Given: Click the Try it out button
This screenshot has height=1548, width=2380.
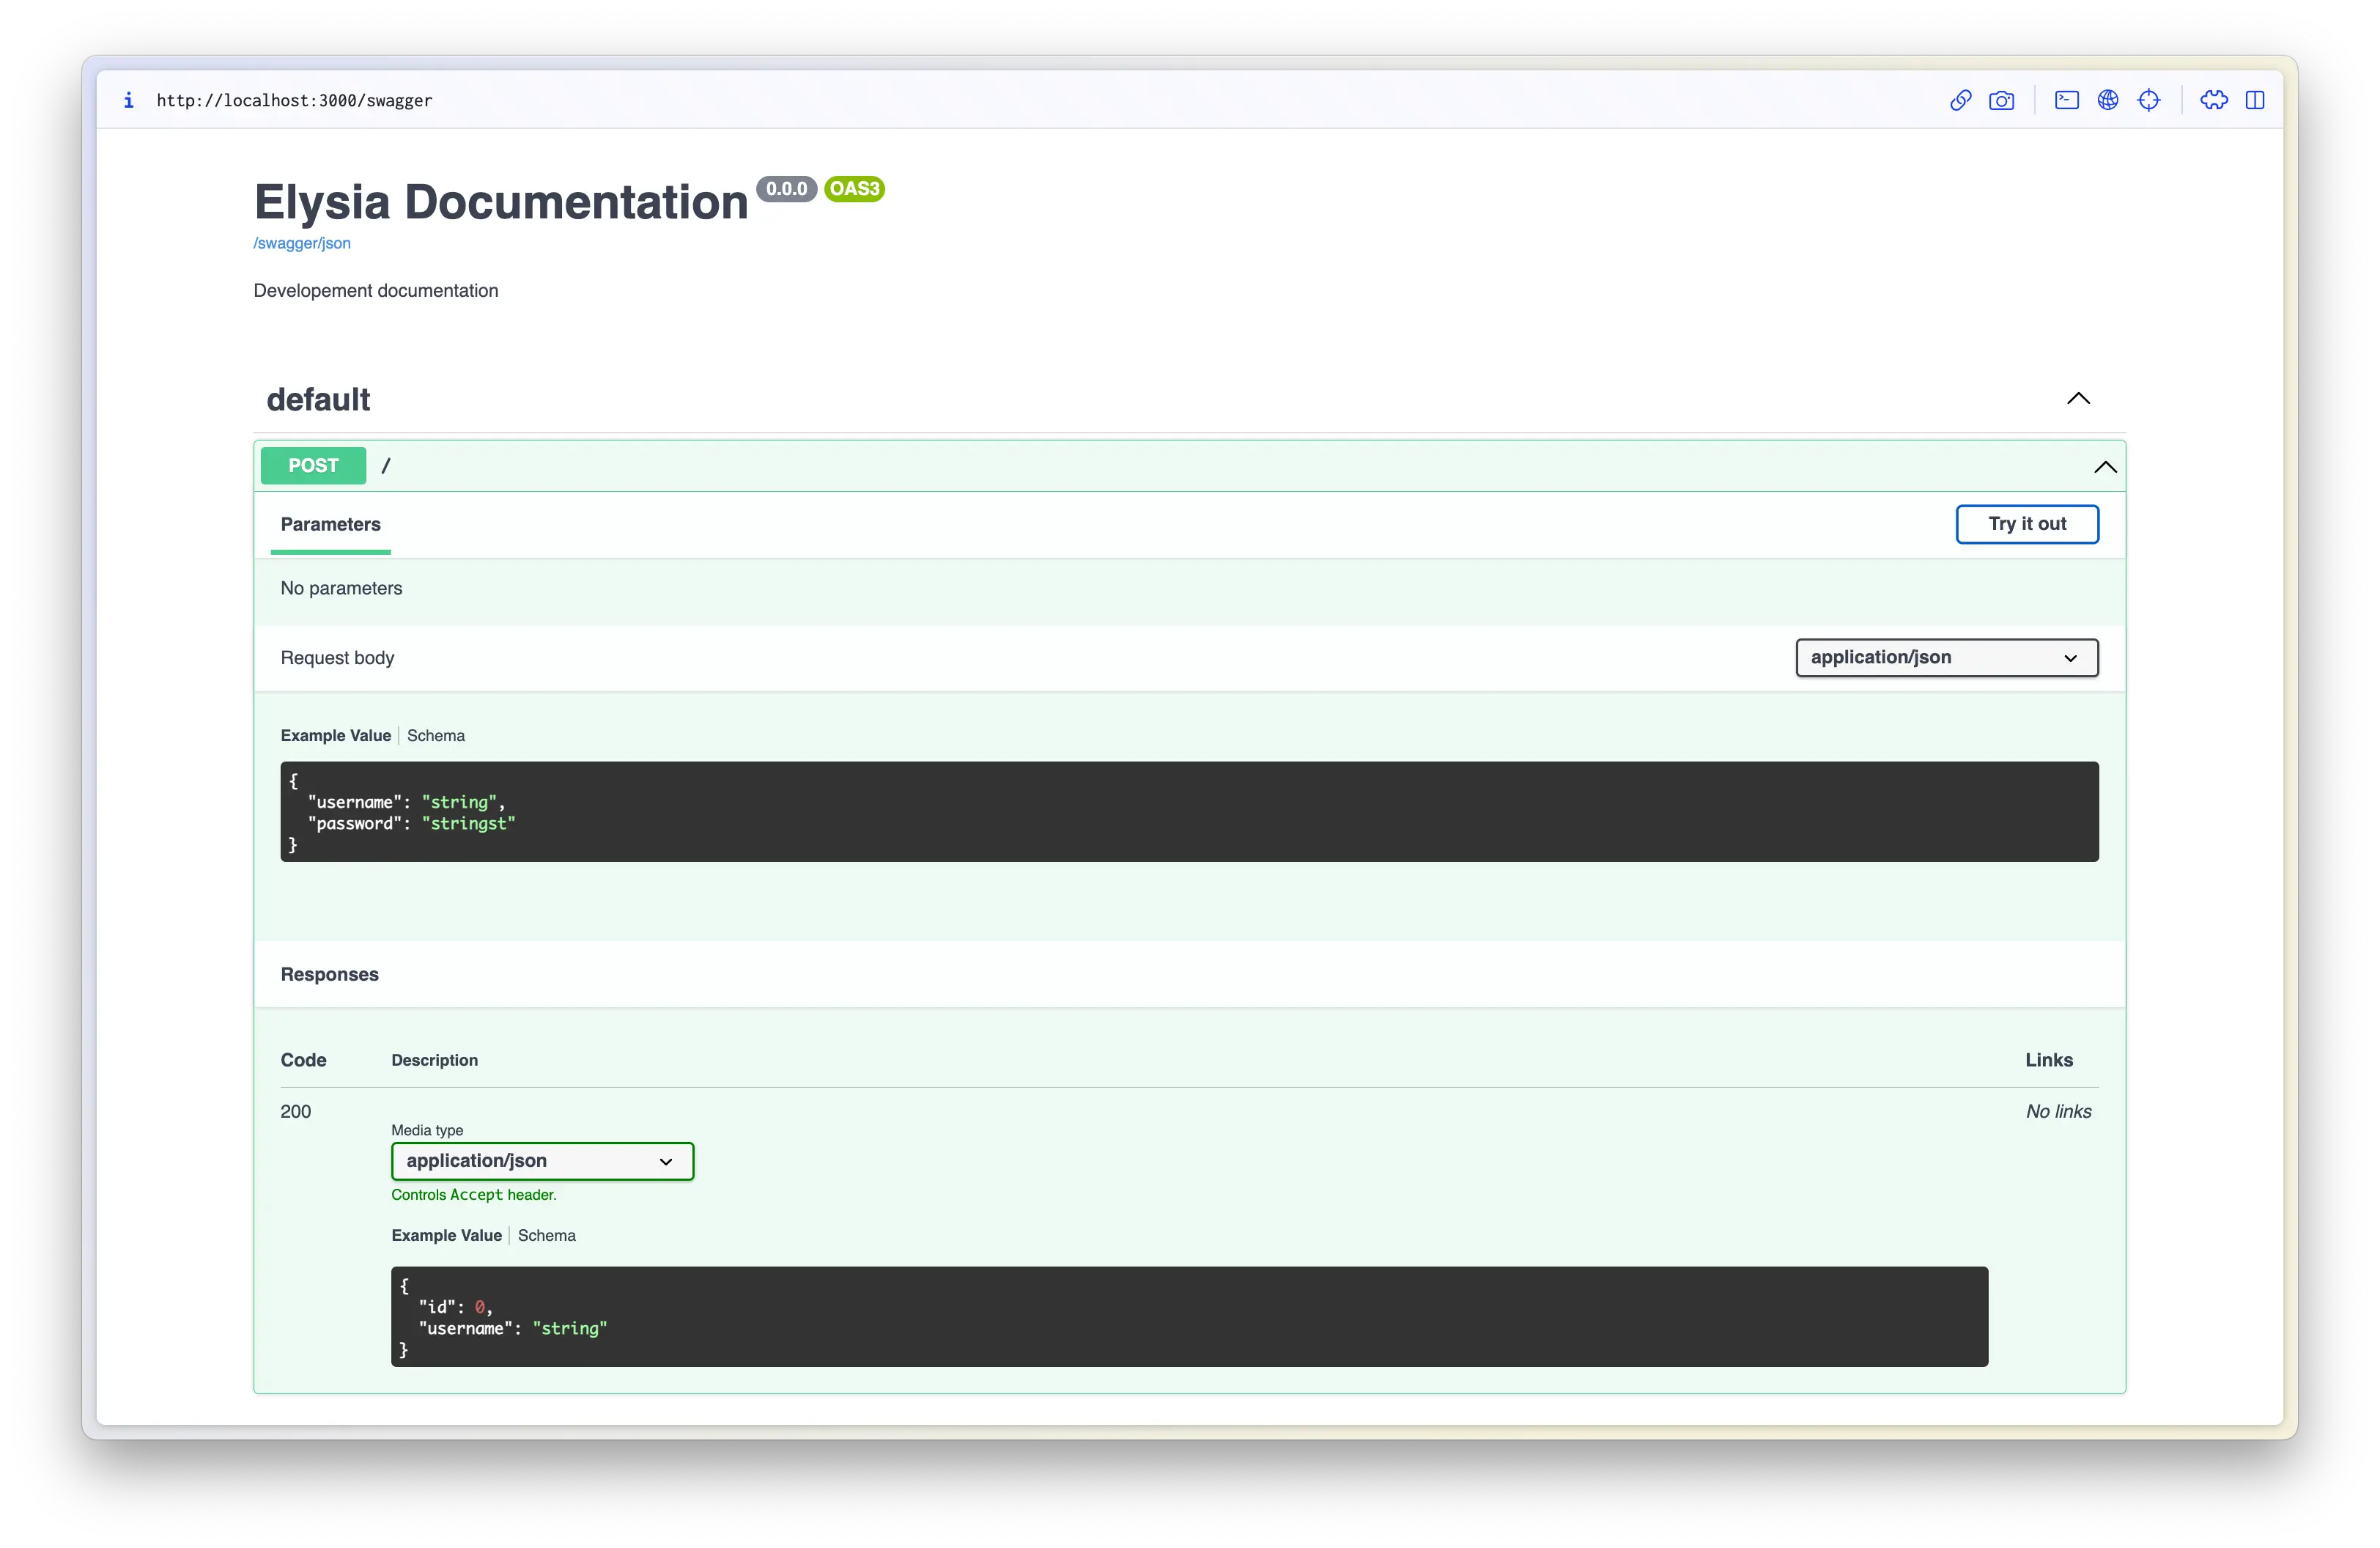Looking at the screenshot, I should pos(2026,523).
